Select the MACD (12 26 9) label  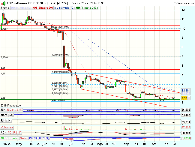[x=39, y=138]
